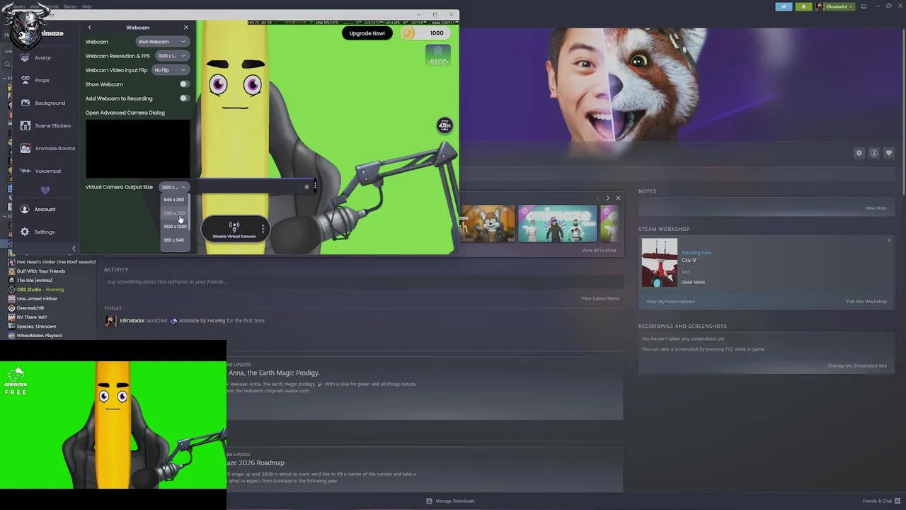Click the hourglass timer icon
The image size is (906, 510).
pos(445,126)
